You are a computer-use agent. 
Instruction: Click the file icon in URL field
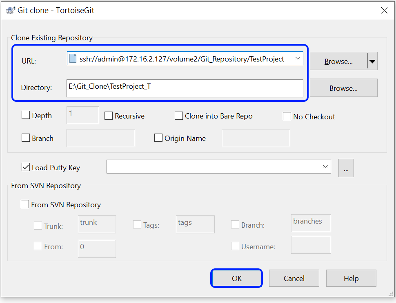click(73, 58)
